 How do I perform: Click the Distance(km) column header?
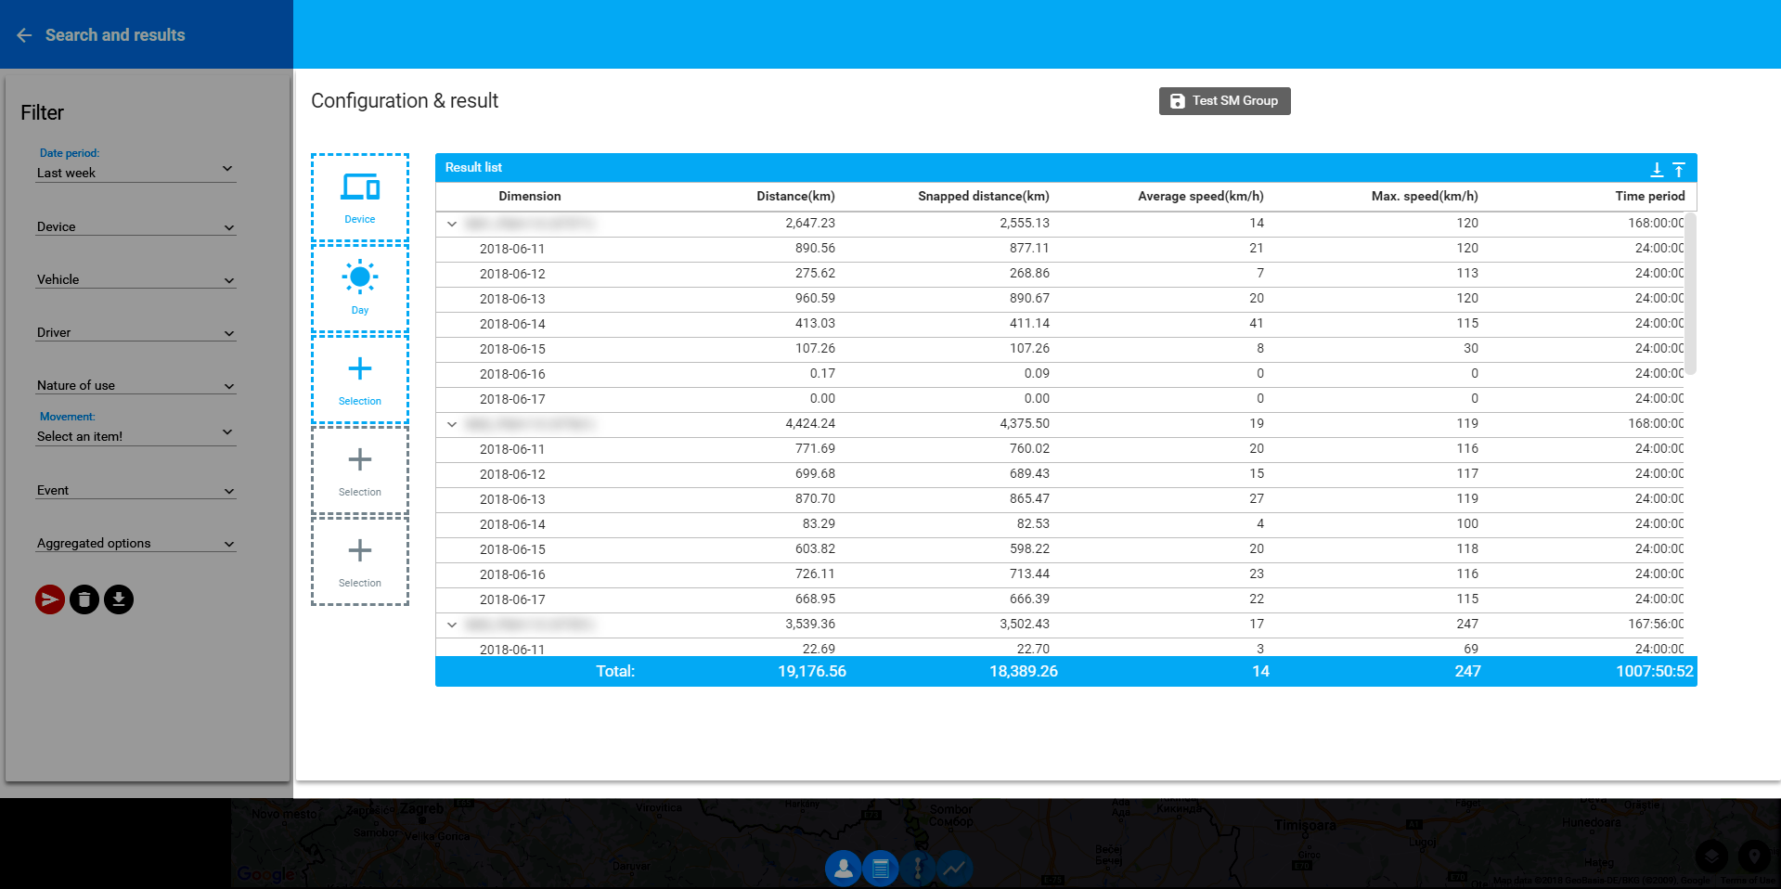[795, 196]
